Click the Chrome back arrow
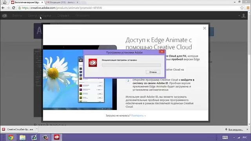Image resolution: width=251 pixels, height=141 pixels. pos(3,8)
